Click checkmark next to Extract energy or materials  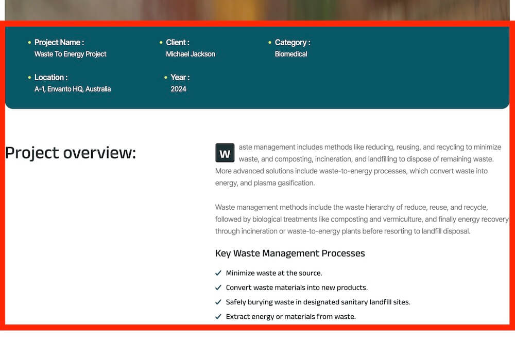pos(218,316)
